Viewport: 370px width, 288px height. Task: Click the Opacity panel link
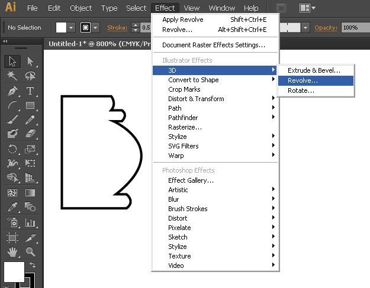pos(326,28)
